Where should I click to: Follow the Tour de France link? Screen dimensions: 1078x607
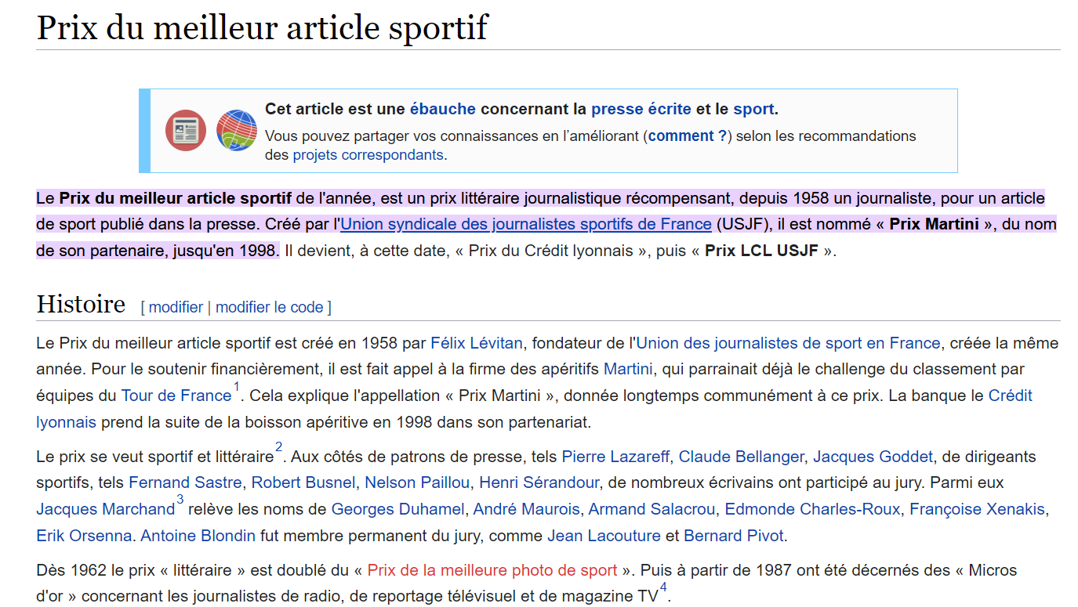pyautogui.click(x=176, y=396)
